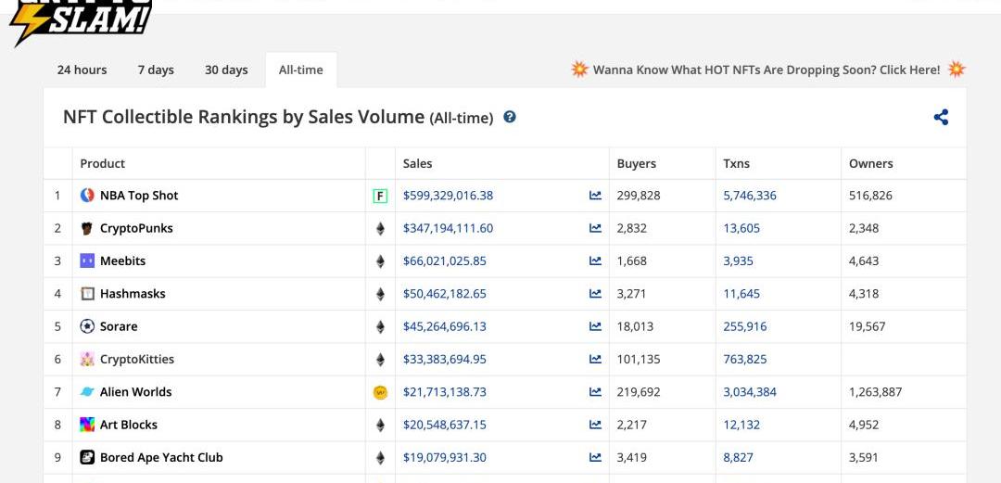Switch to the 24 hours tab
This screenshot has height=483, width=1001.
coord(82,70)
